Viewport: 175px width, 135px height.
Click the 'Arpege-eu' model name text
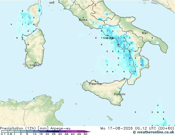(x=60, y=128)
